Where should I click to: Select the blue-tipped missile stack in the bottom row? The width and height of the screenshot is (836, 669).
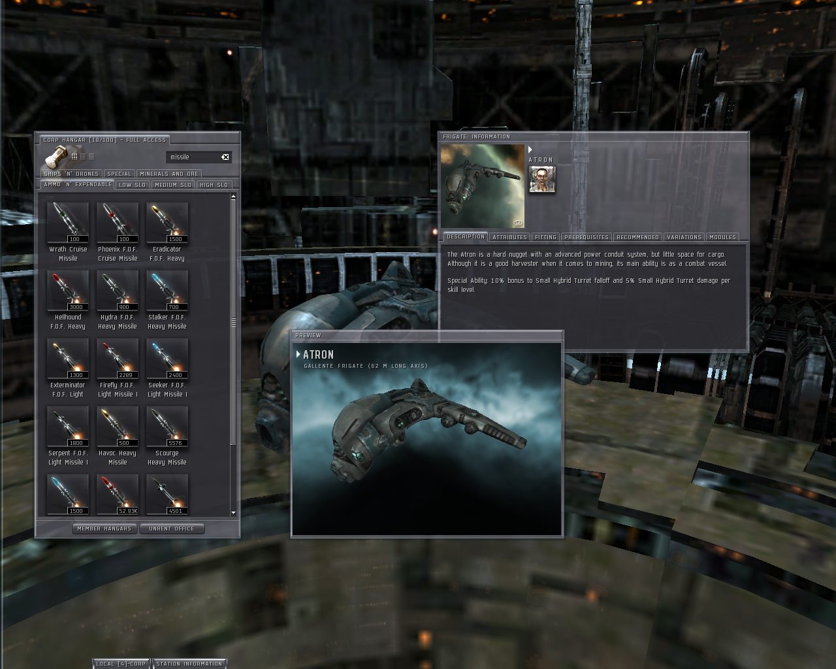pyautogui.click(x=68, y=495)
